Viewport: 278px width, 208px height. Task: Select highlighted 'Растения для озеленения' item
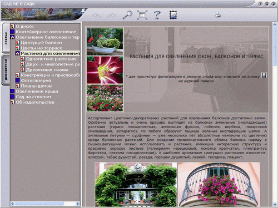click(x=50, y=53)
